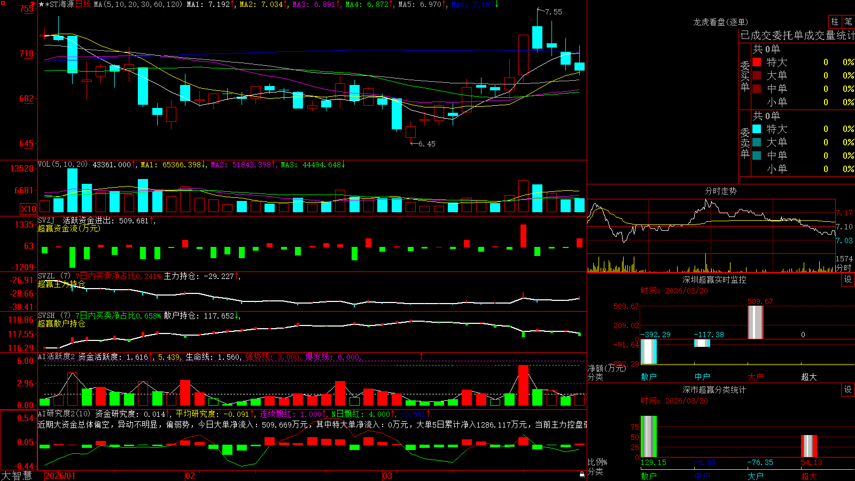
Task: Click the red 委买单 特大 color swatch
Action: tap(757, 62)
